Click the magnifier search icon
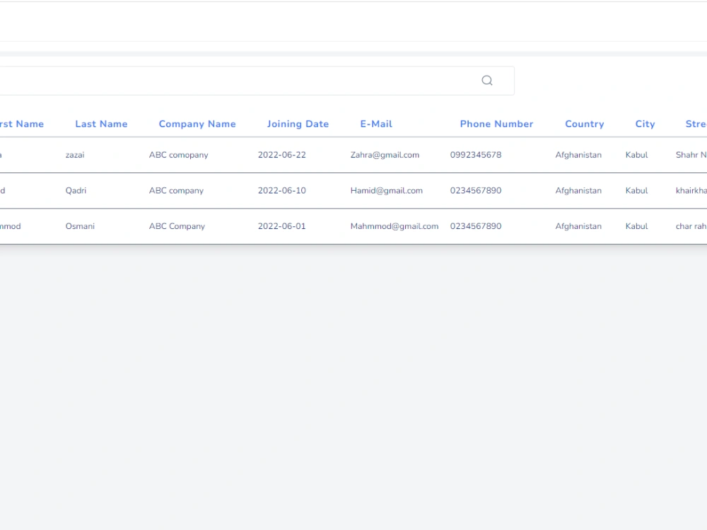This screenshot has width=707, height=530. point(487,81)
